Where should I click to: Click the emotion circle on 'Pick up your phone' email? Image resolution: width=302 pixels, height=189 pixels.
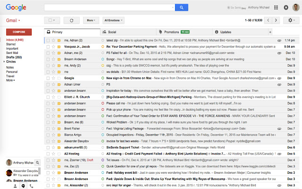pyautogui.click(x=103, y=110)
